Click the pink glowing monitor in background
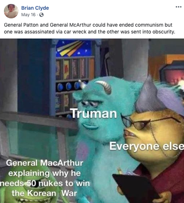Image resolution: width=184 pixels, height=203 pixels. tap(173, 76)
